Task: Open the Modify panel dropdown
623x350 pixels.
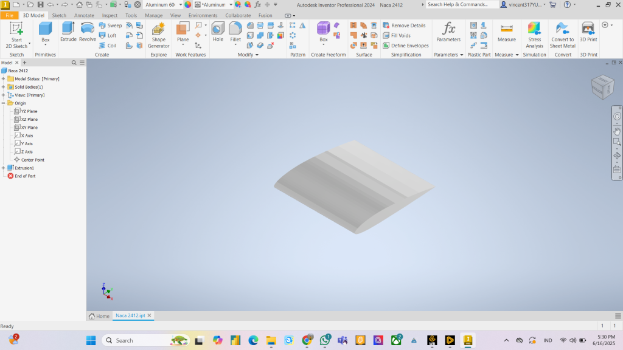Action: [x=248, y=55]
